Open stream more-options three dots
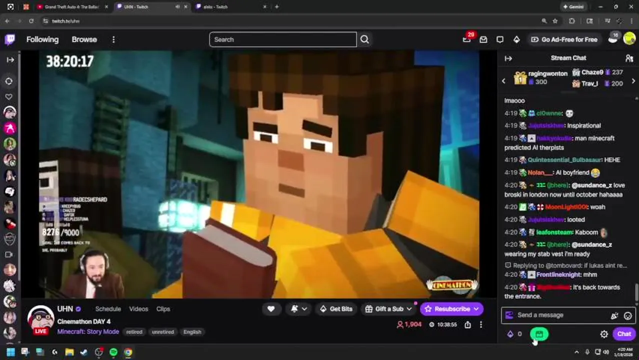 pyautogui.click(x=481, y=324)
